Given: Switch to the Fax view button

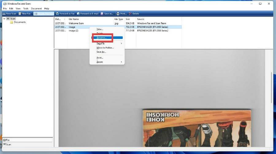Looking at the screenshot, I should 28,140.
